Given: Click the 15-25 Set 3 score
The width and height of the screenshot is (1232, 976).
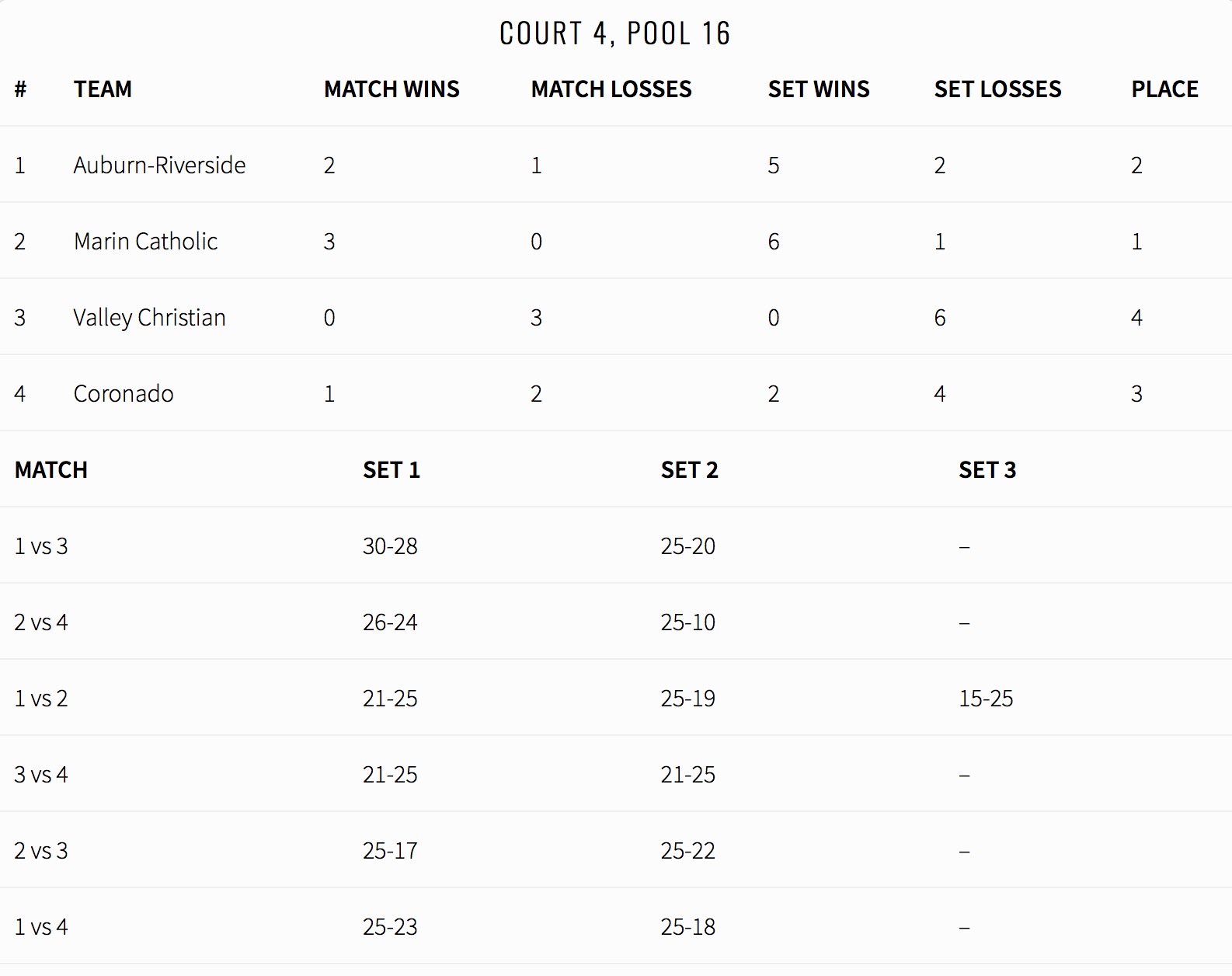Looking at the screenshot, I should point(986,698).
